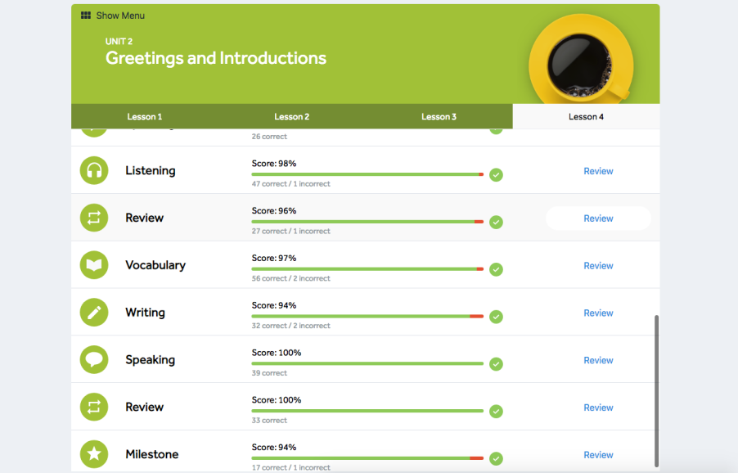Open the Show Menu grid icon
The image size is (738, 473).
coord(86,16)
